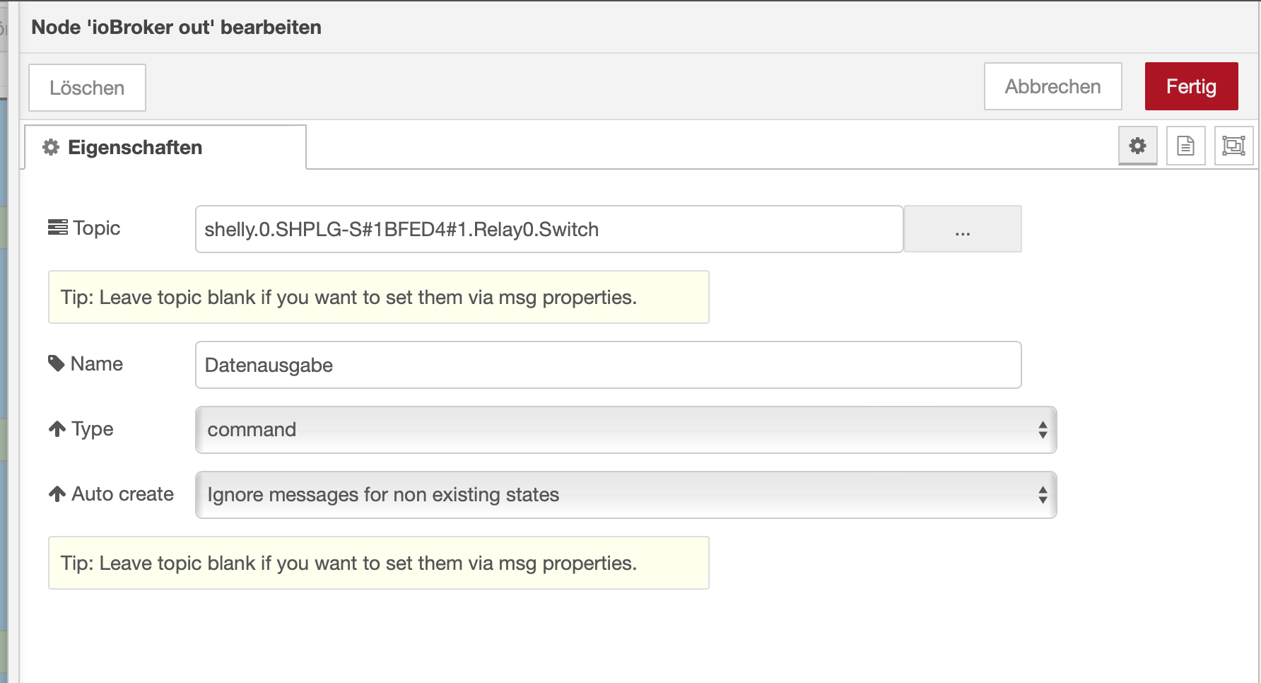Click the Auto create dropdown arrows

[x=1043, y=495]
